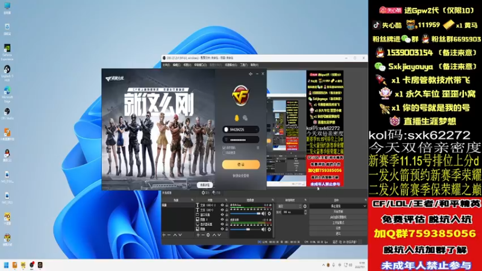Open Logitech G HUB desktop shortcut
The width and height of the screenshot is (482, 271).
tap(7, 73)
